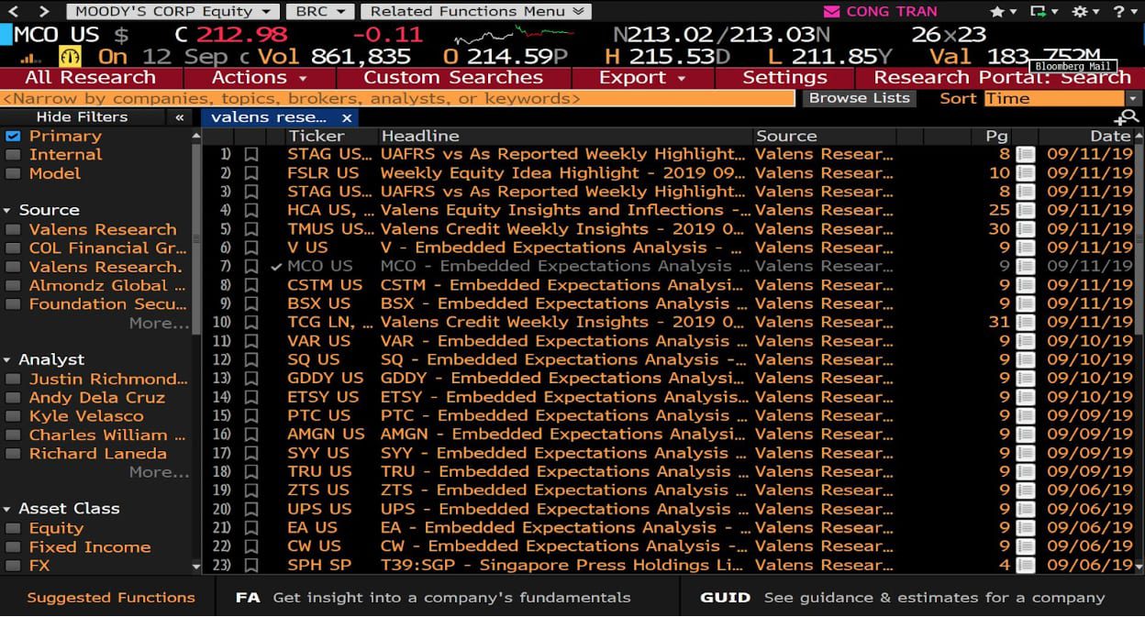The image size is (1145, 617).
Task: Click the add search magnifier icon
Action: tap(1126, 117)
